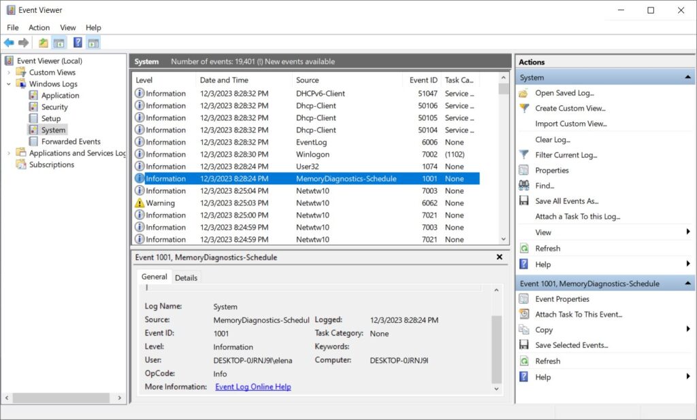
Task: Open the Event Log Online Help link
Action: point(253,387)
